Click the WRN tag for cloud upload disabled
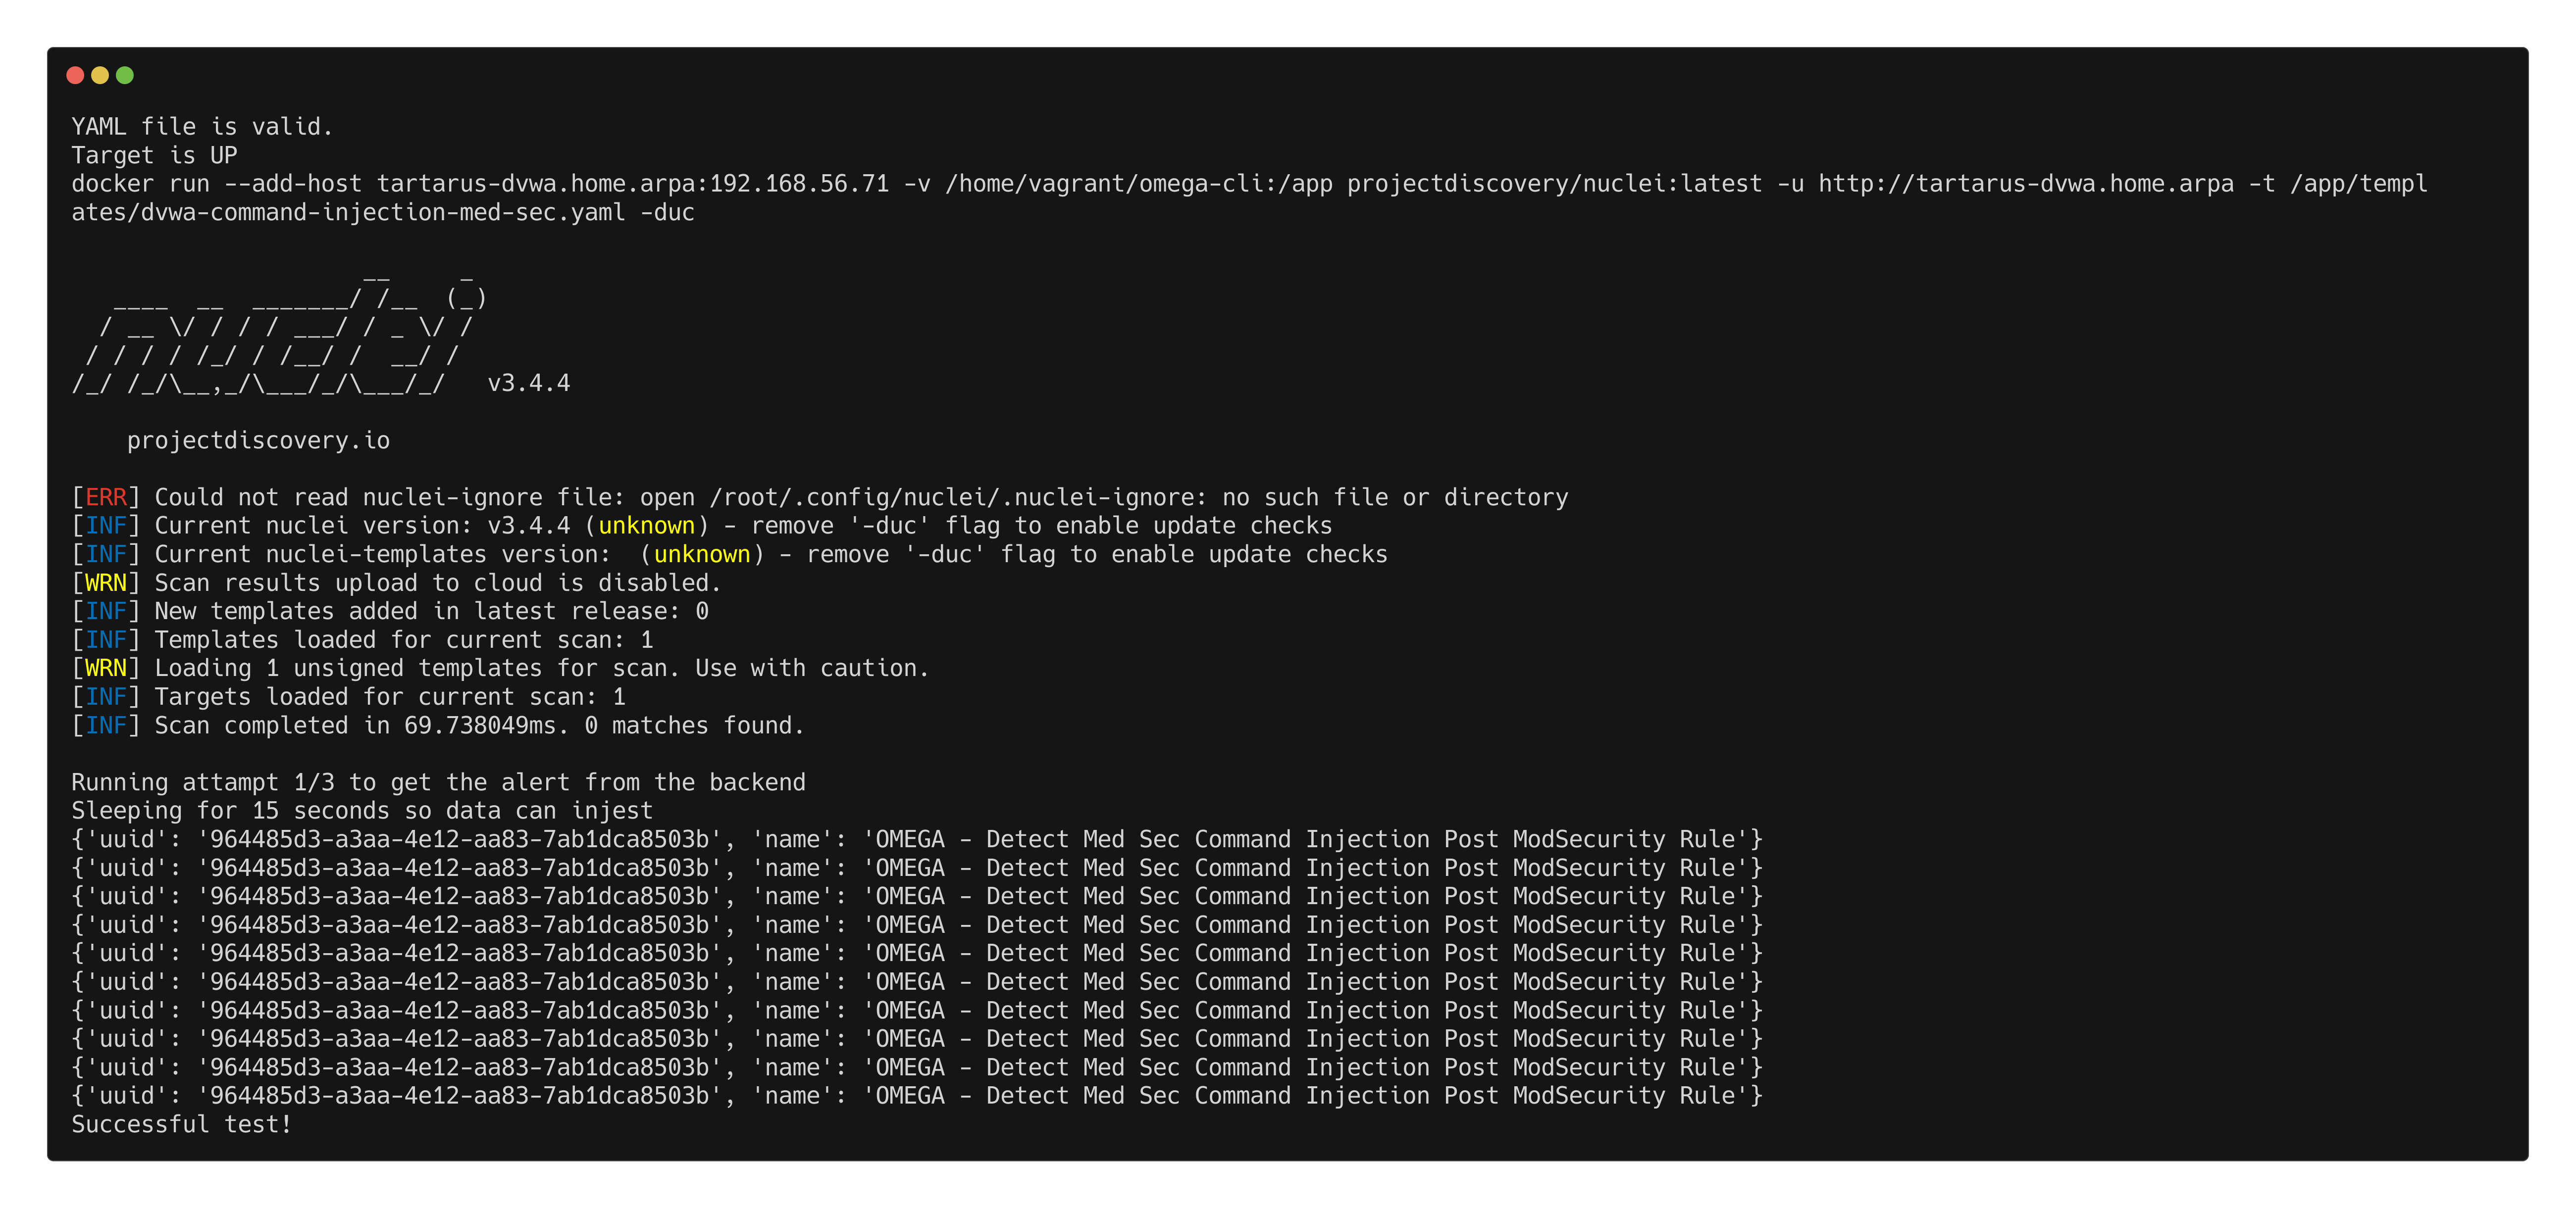Screen dimensions: 2576x1208 (106, 583)
